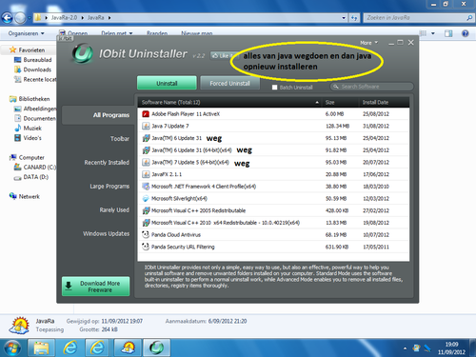476x357 pixels.
Task: Click Microsoft Visual C++ 2005 Redistributable icon
Action: click(146, 210)
